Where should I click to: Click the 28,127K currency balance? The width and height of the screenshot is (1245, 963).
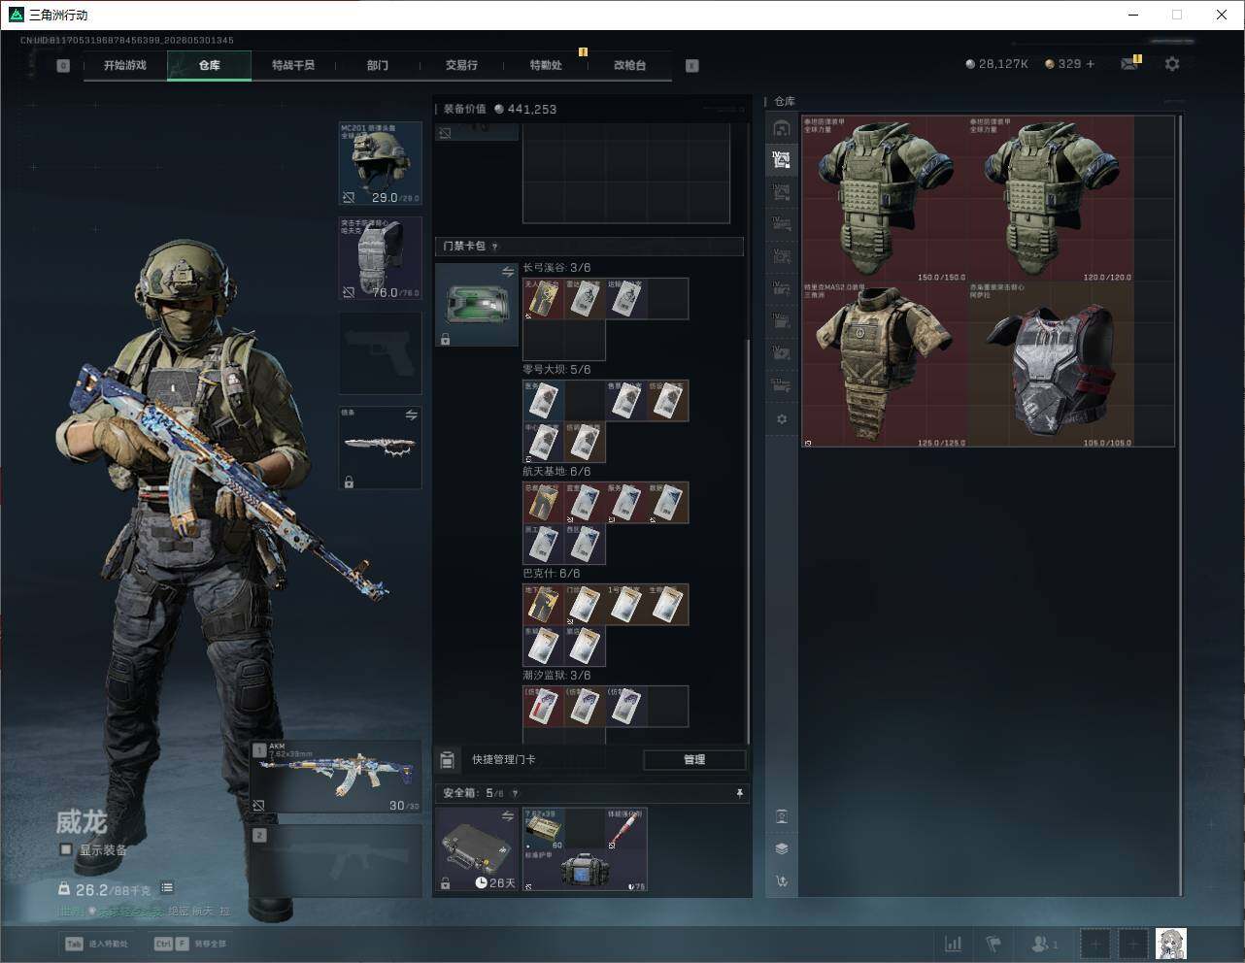996,64
